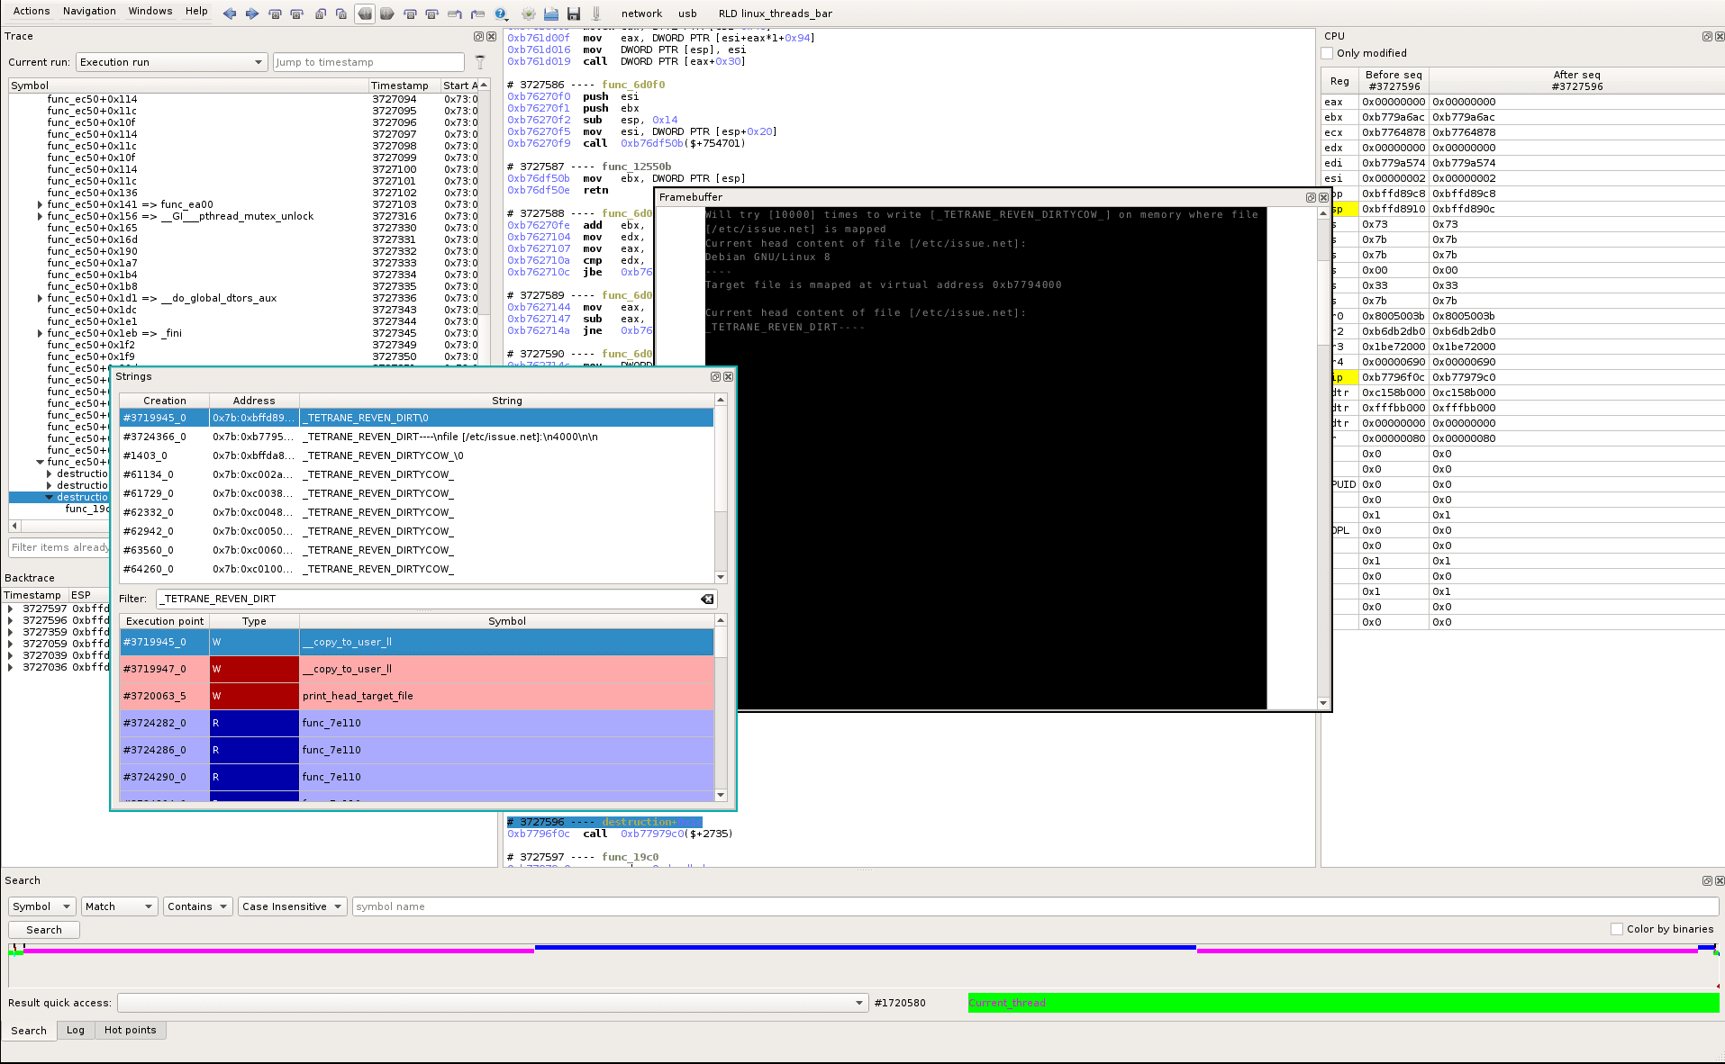Click the open-trace folder icon in the toolbar

tap(551, 14)
